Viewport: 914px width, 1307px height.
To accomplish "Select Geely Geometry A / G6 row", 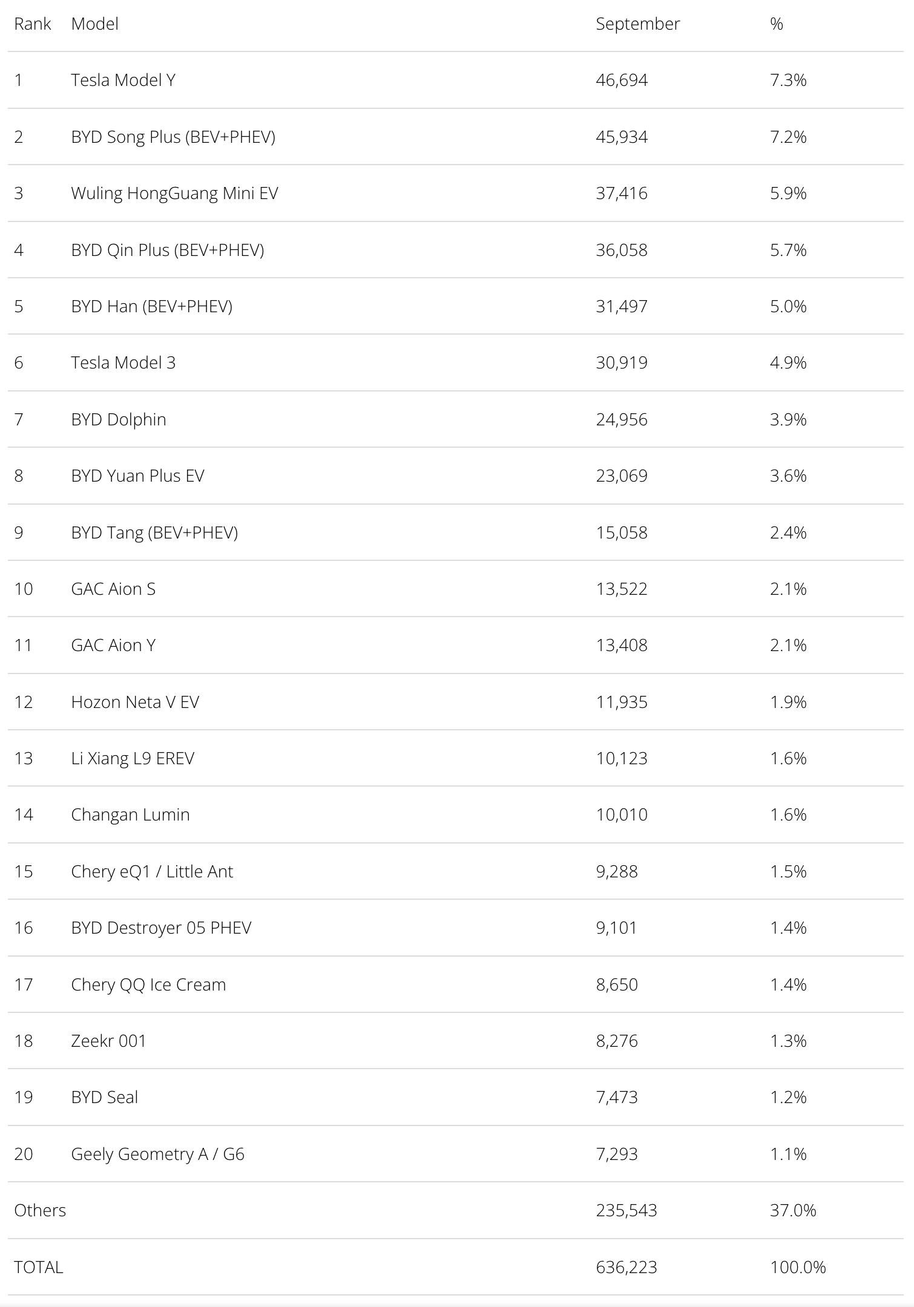I will coord(157,1154).
